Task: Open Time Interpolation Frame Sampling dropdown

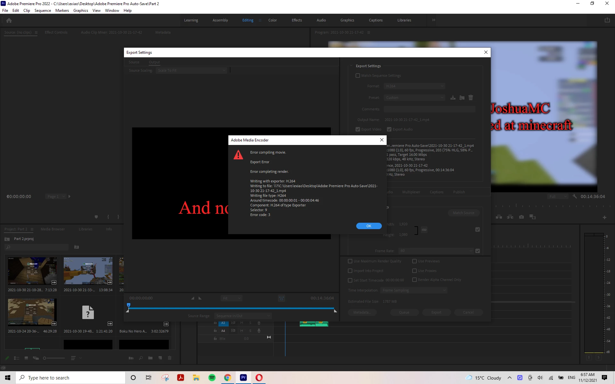Action: [414, 290]
